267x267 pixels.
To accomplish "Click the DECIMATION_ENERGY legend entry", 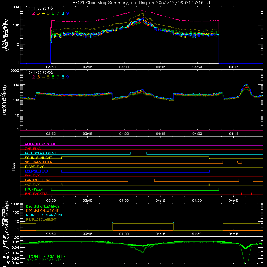I will coord(43,206).
